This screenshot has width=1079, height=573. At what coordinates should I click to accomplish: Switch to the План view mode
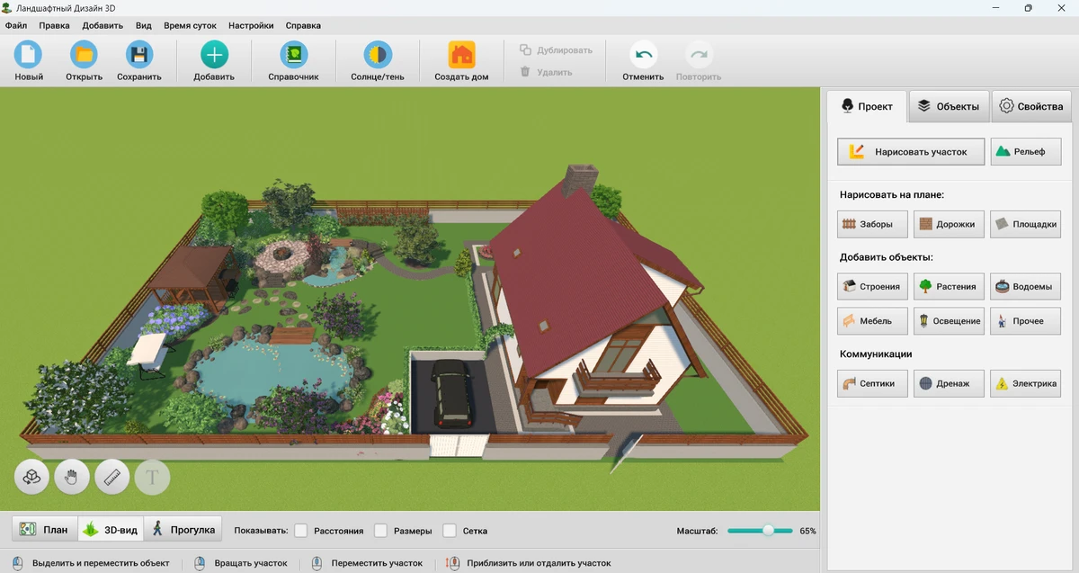click(45, 530)
